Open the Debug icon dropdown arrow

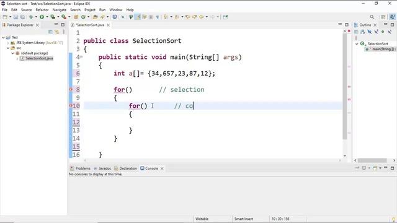pos(36,17)
